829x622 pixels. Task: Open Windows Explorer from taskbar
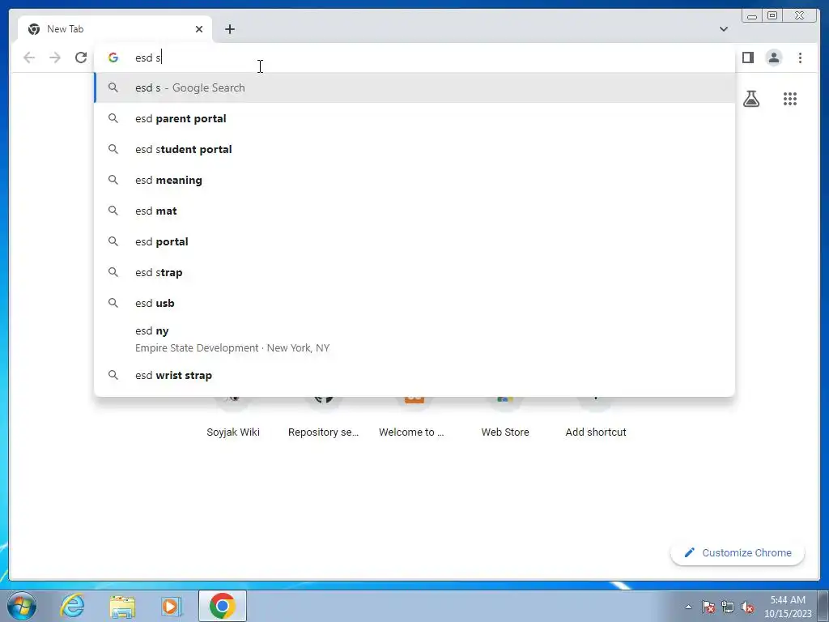click(x=122, y=606)
